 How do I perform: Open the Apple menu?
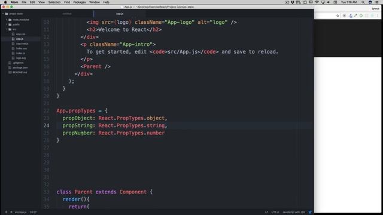pyautogui.click(x=5, y=2)
